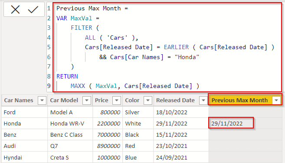
Task: Click the 18/10/2022 released date cell
Action: coord(181,112)
